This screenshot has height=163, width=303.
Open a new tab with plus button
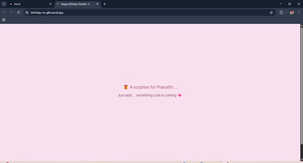coord(105,4)
